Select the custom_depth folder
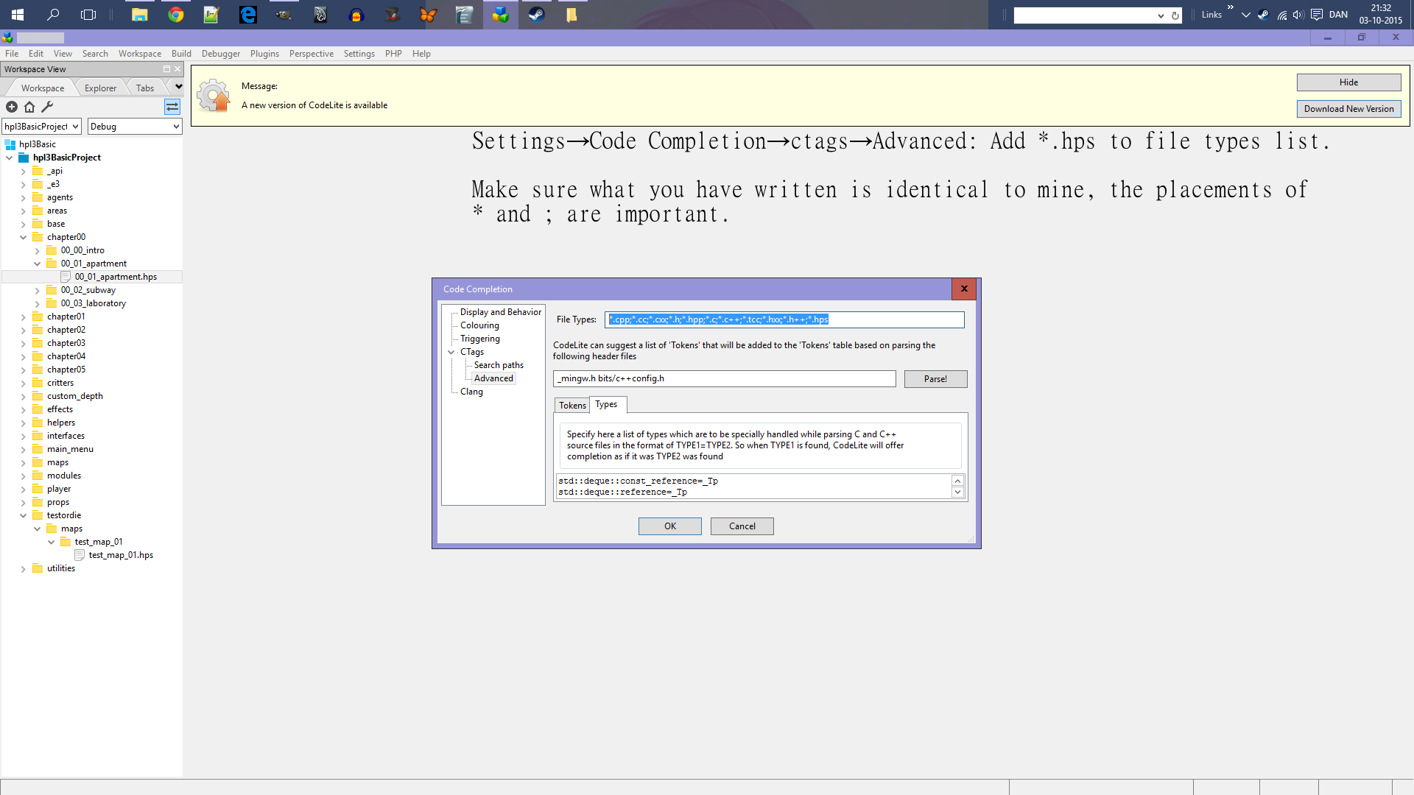Viewport: 1414px width, 795px height. pyautogui.click(x=74, y=396)
